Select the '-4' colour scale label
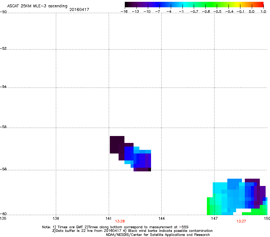Viewport: 270px width, 237px height. [169, 12]
